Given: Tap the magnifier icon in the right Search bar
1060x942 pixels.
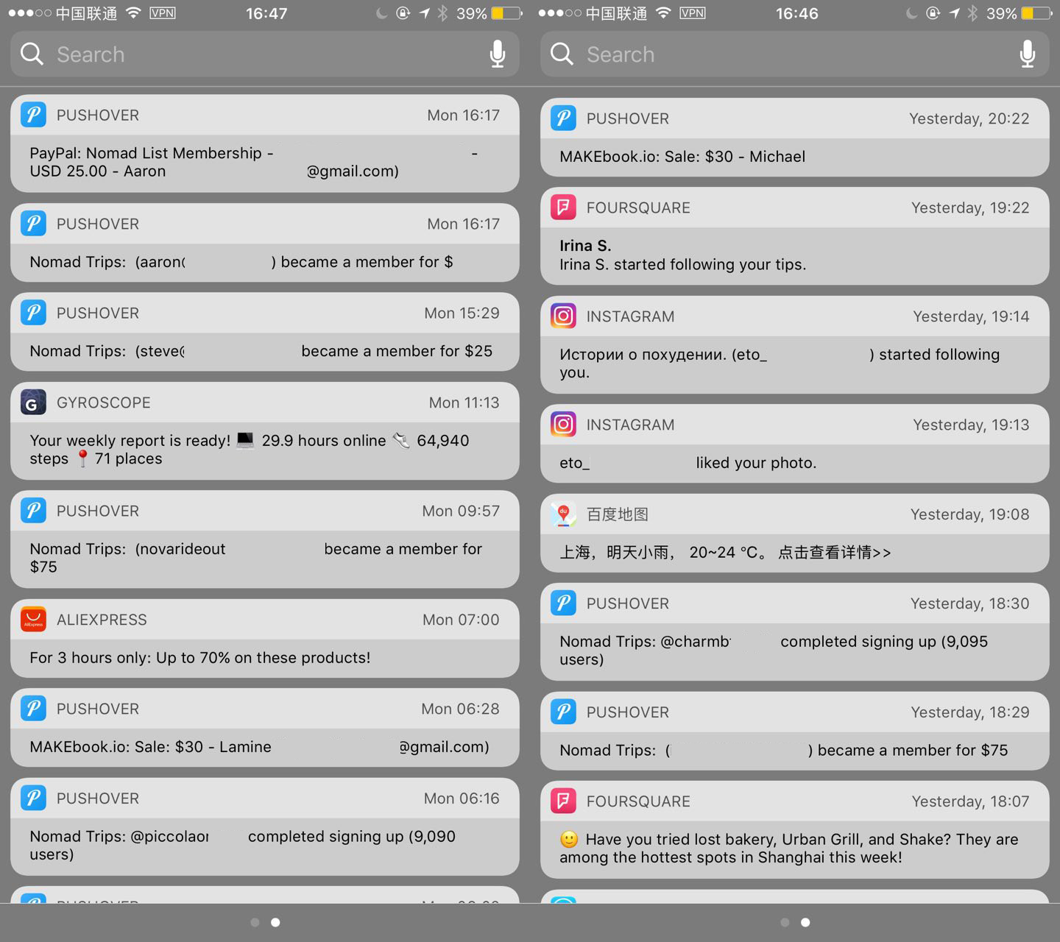Looking at the screenshot, I should 562,54.
